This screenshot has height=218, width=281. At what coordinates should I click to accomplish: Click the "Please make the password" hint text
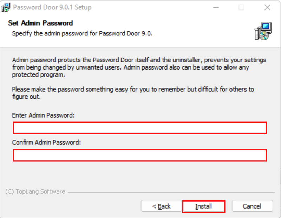tap(133, 93)
